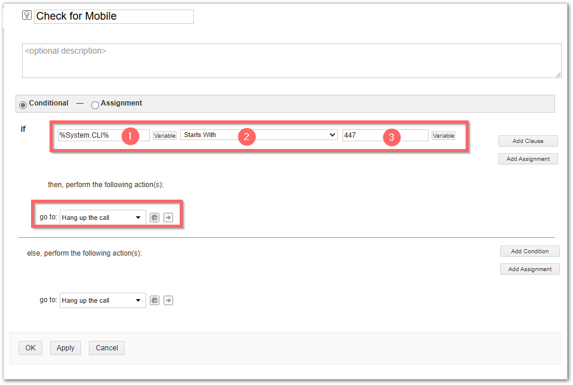This screenshot has height=385, width=573.
Task: Open the Starts With operator dropdown
Action: (x=258, y=135)
